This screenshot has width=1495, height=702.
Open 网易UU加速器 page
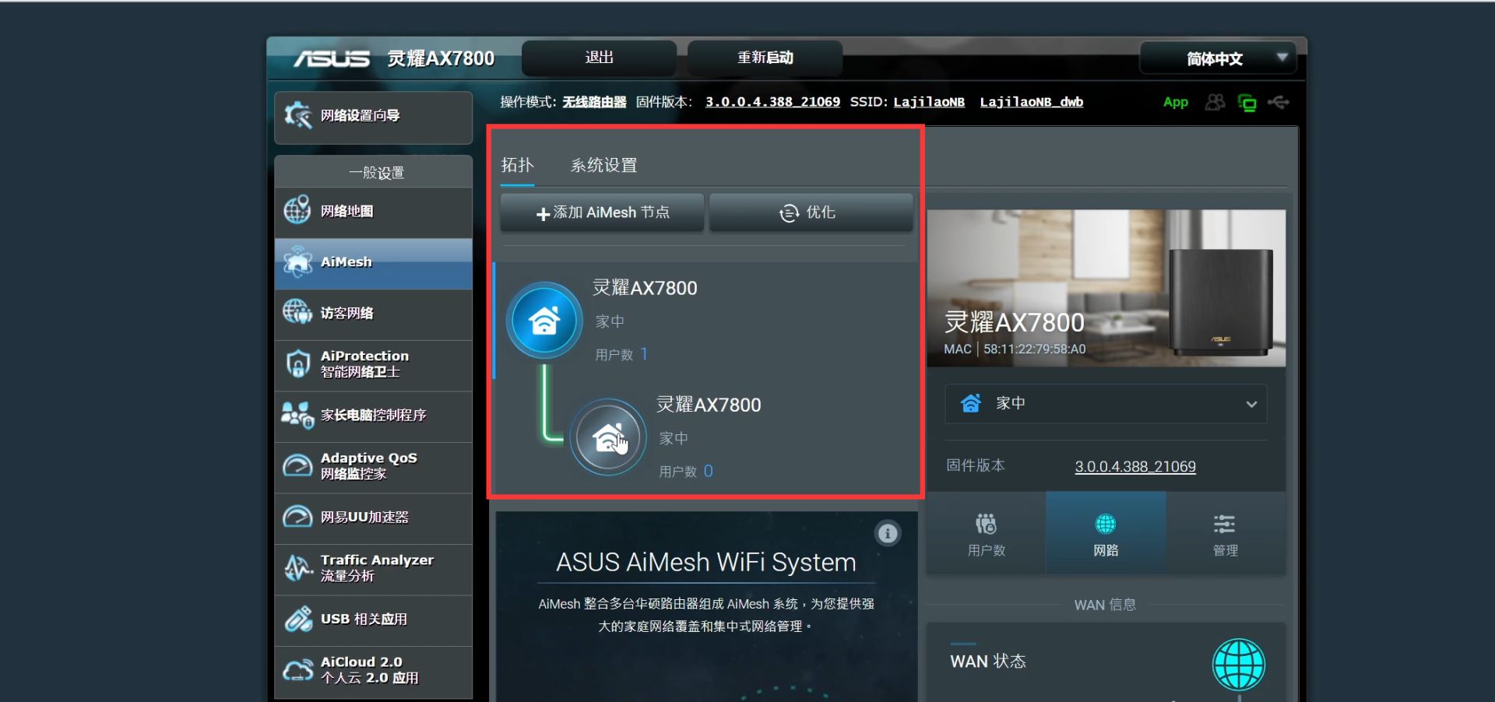[x=373, y=518]
